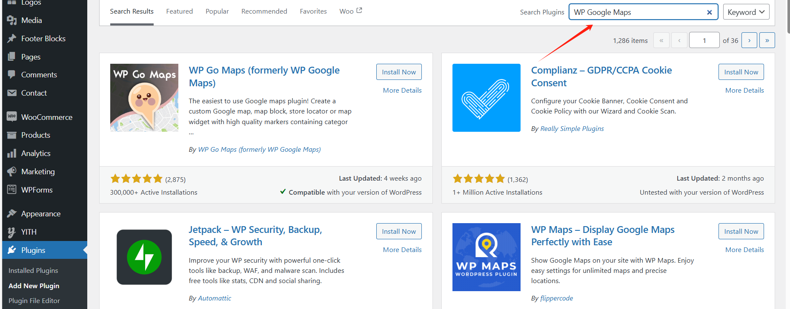Switch to the Popular tab
Viewport: 790px width, 309px height.
click(217, 11)
